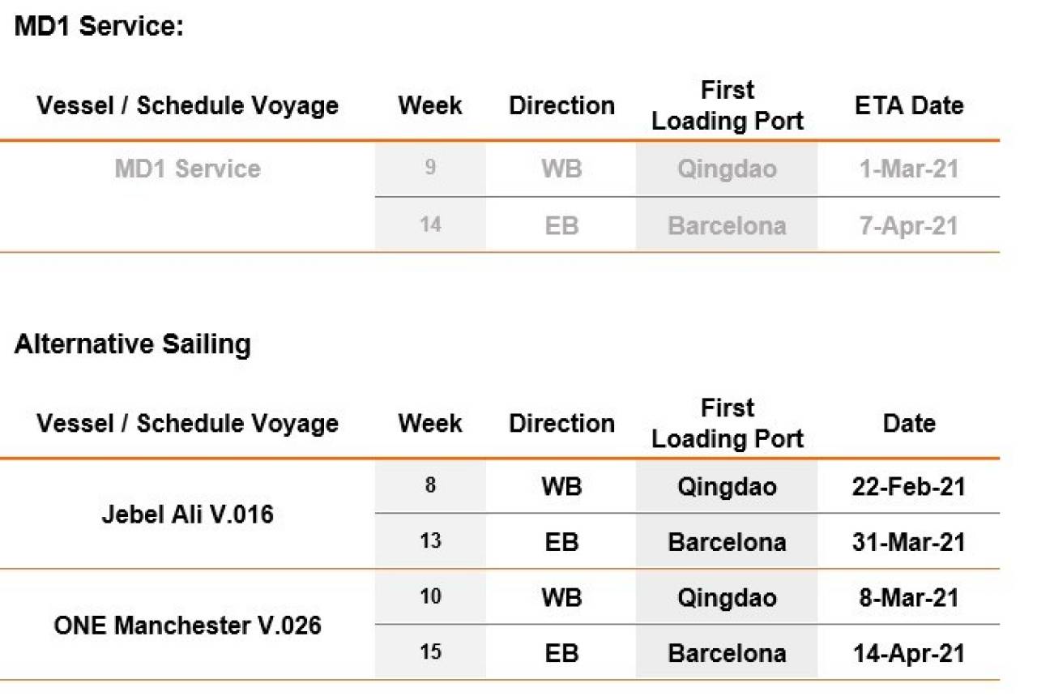The image size is (1037, 696).
Task: Click the 7-Apr-21 ETA date cell
Action: click(909, 225)
